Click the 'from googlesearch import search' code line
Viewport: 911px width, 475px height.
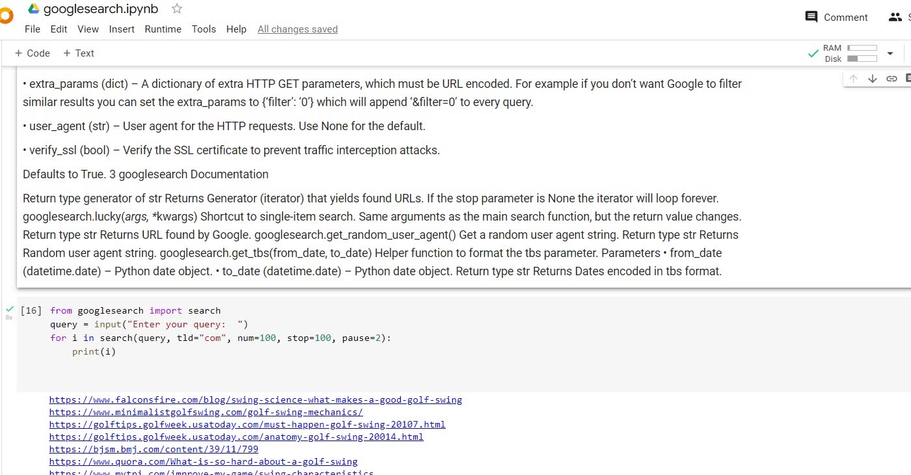[x=135, y=311]
